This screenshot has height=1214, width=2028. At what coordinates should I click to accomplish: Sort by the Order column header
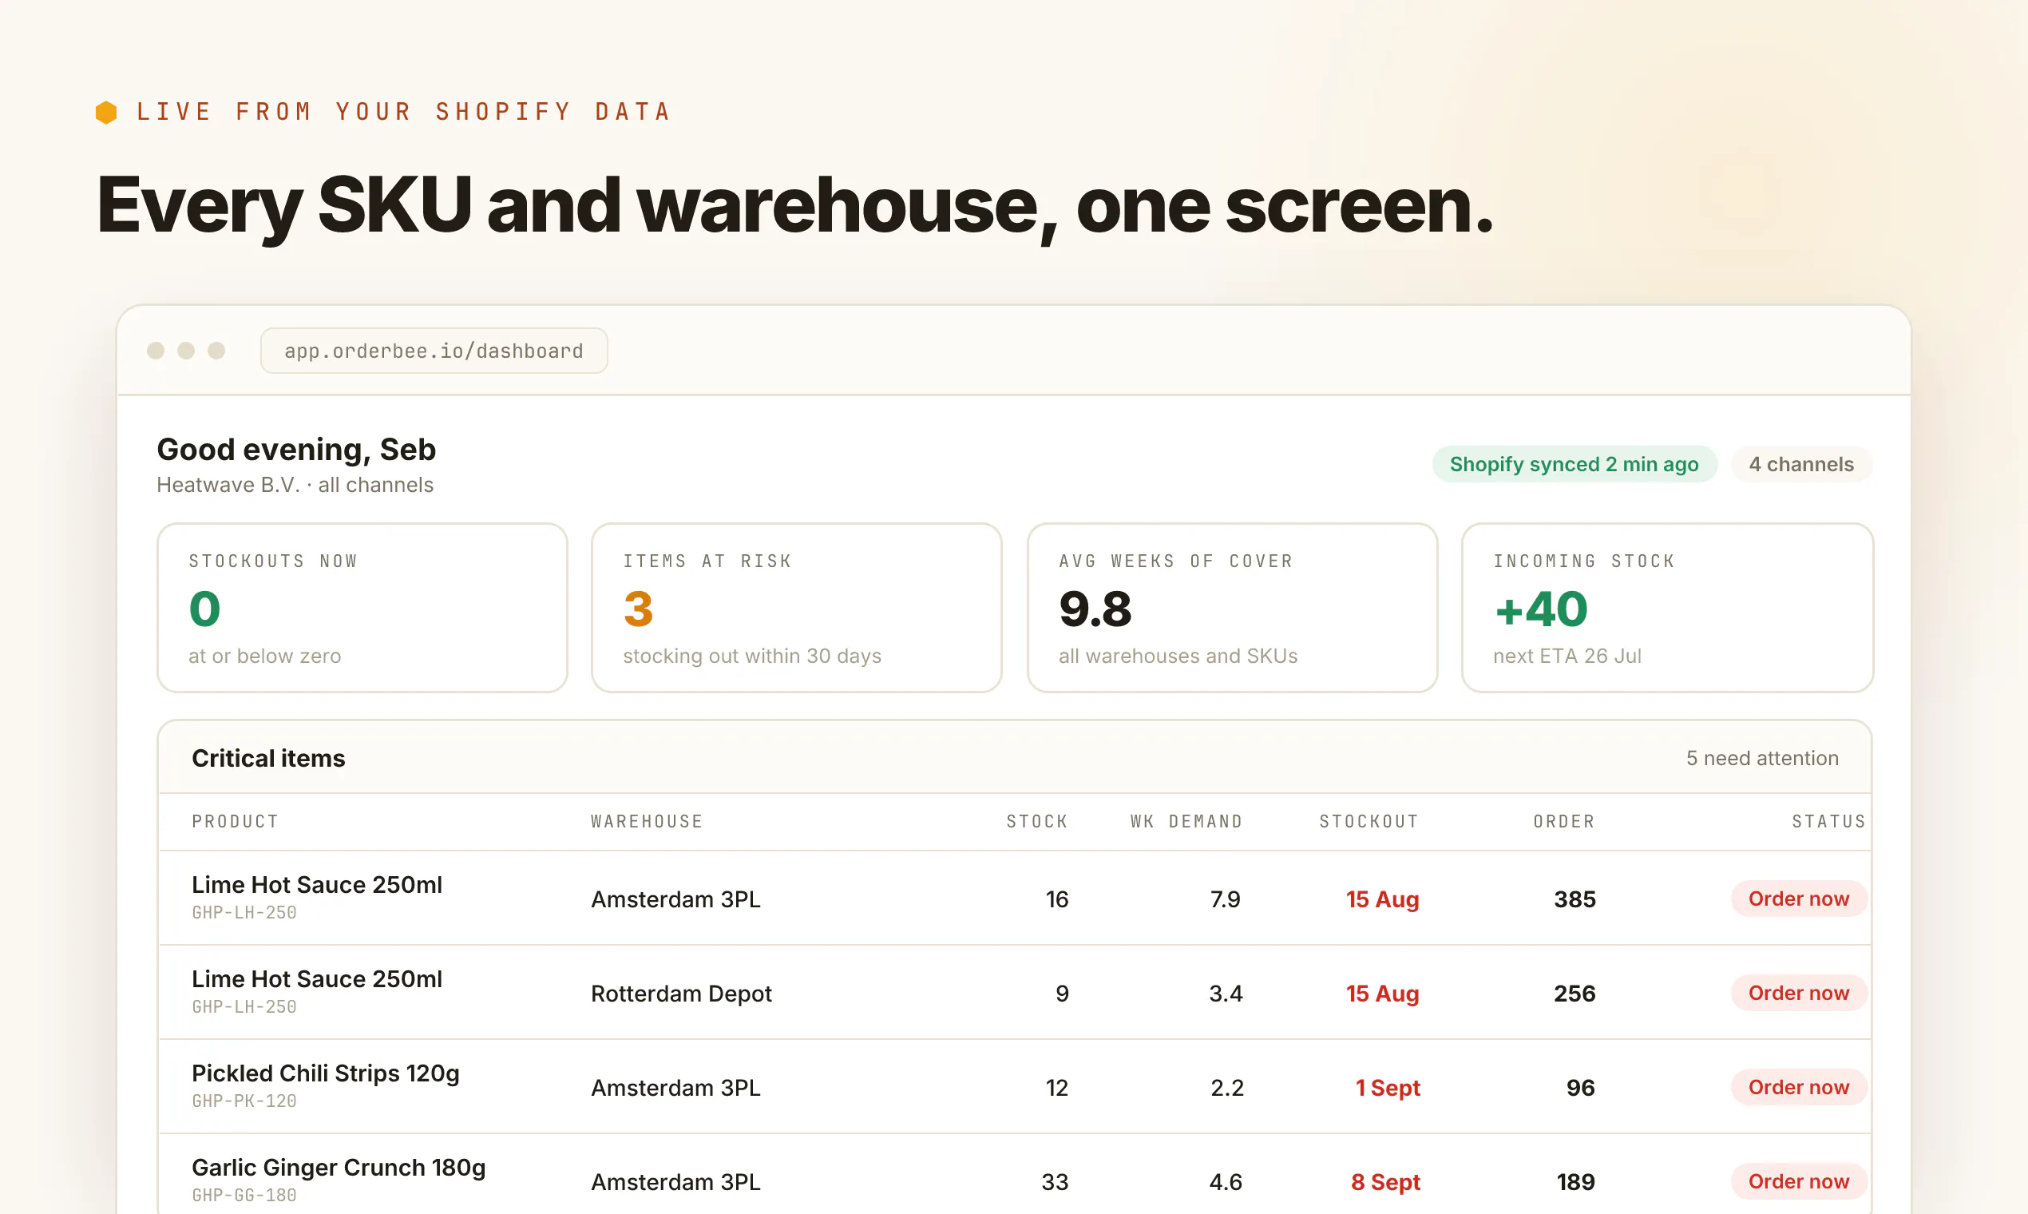[x=1564, y=821]
